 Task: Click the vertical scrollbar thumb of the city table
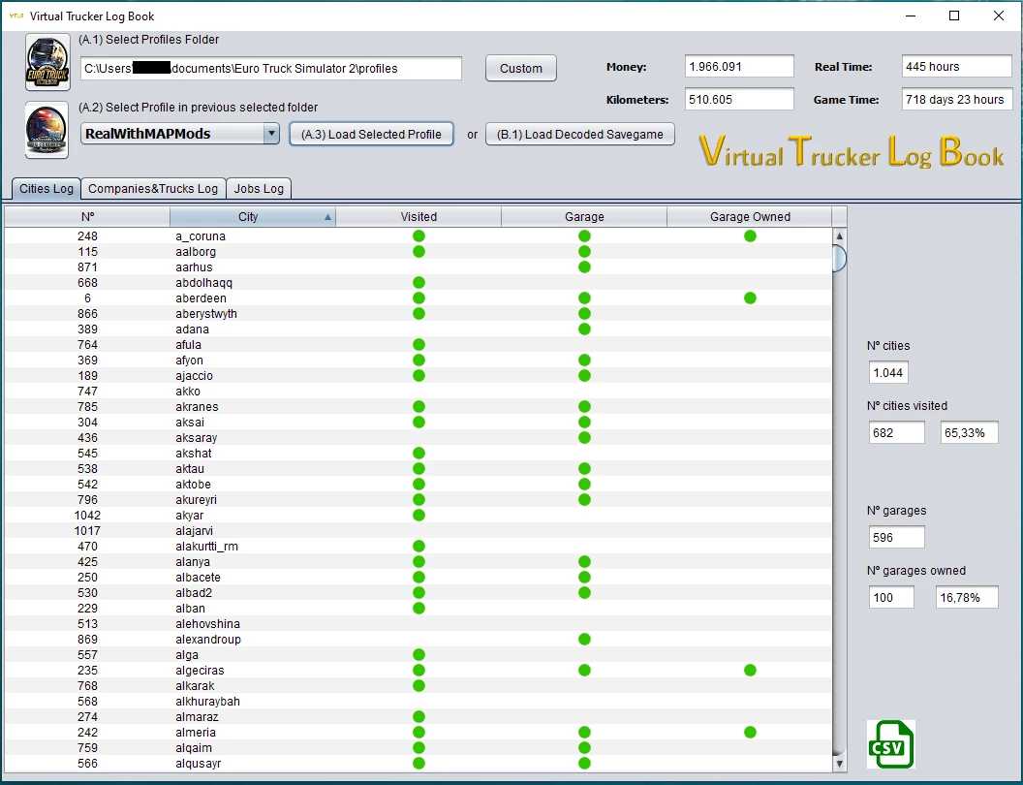(839, 258)
